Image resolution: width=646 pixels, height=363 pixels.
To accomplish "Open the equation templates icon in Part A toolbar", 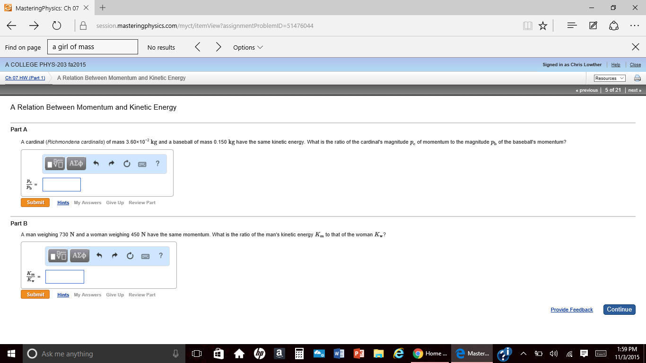I will coord(54,163).
